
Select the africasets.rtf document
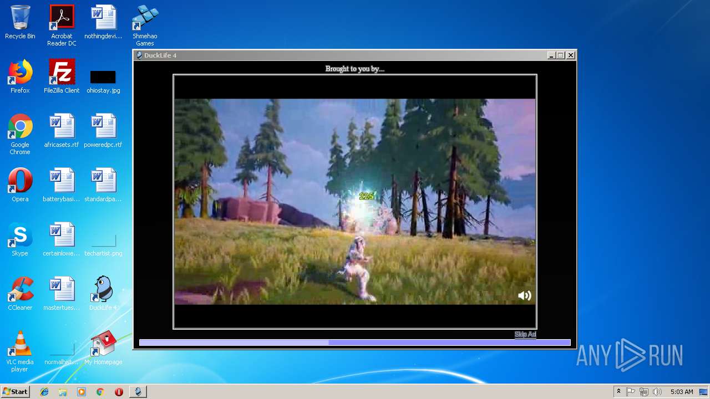[62, 131]
